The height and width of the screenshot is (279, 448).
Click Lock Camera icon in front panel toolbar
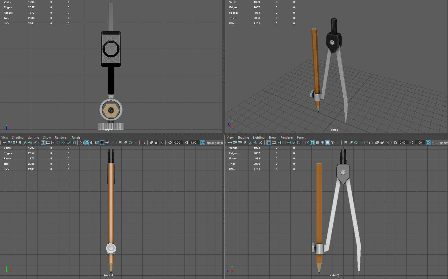(9, 143)
